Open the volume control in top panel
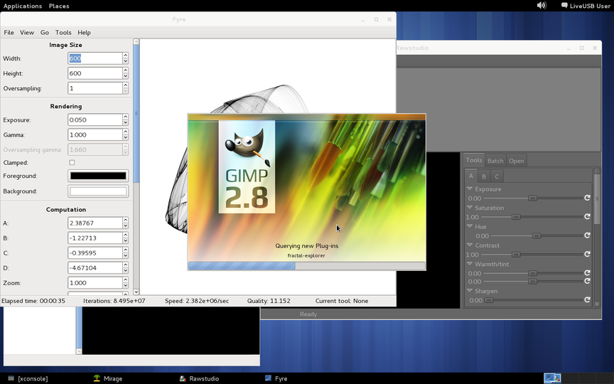 pos(542,6)
